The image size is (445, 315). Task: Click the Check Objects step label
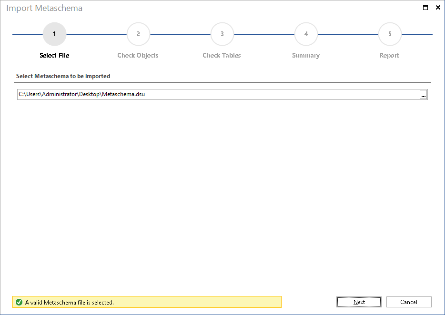point(138,55)
